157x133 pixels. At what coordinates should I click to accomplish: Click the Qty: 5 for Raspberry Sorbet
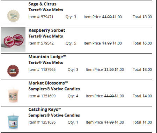(x=71, y=43)
